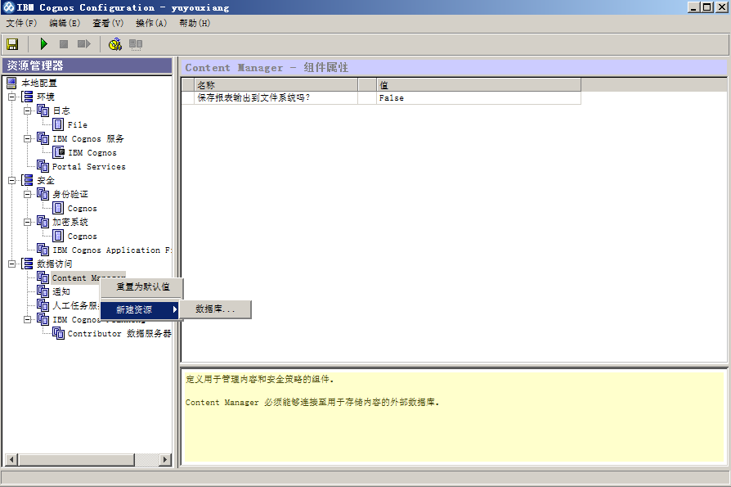
Task: Click the IBM Cognos service child icon
Action: click(59, 152)
